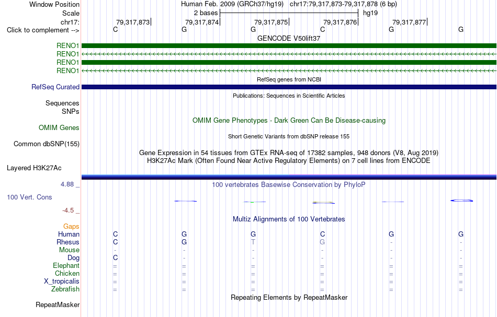The height and width of the screenshot is (317, 497).
Task: Click the topmost RENO1 gene label
Action: click(68, 46)
